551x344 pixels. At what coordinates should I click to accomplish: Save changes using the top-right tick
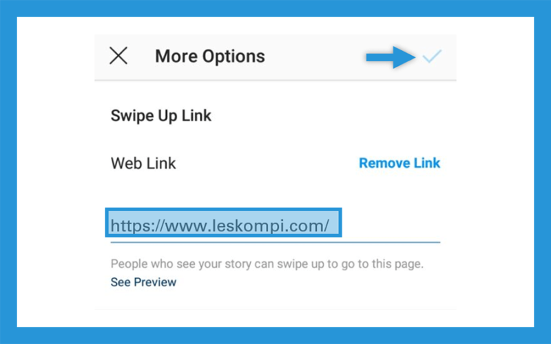point(432,56)
